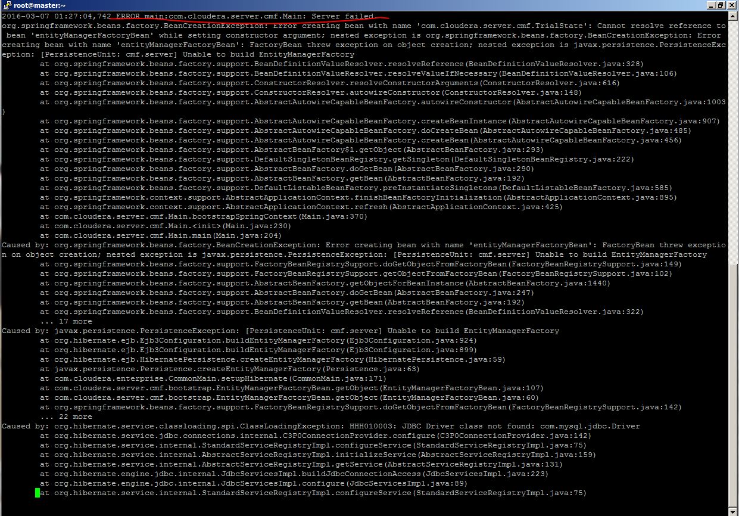739x516 pixels.
Task: Click 'C3P0ConnectionProvider.java:142' text
Action: coord(512,436)
